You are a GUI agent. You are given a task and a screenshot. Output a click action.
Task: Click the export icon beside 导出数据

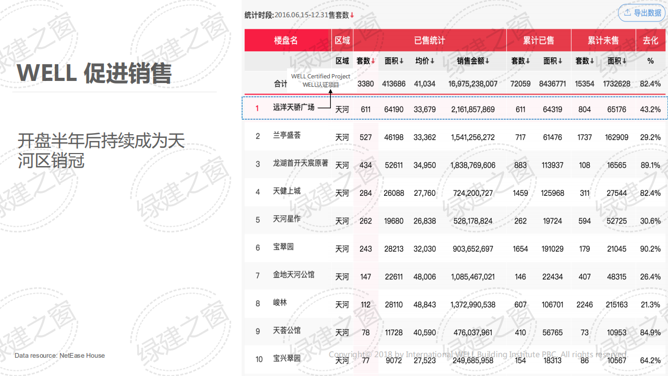click(x=626, y=13)
